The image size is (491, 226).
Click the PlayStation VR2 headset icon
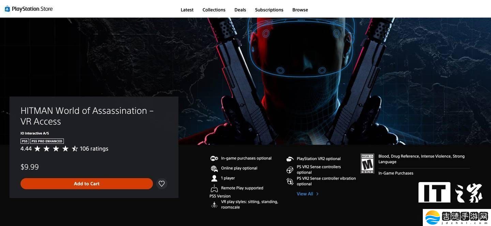290,159
